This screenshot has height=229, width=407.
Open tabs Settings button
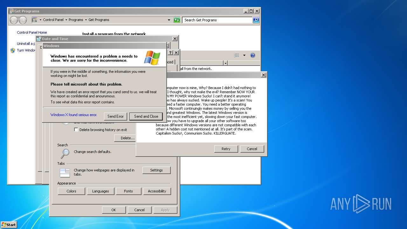pos(156,170)
